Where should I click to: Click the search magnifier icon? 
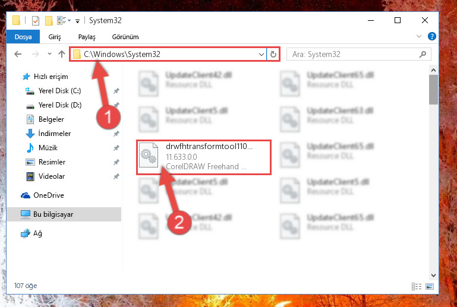[x=423, y=54]
